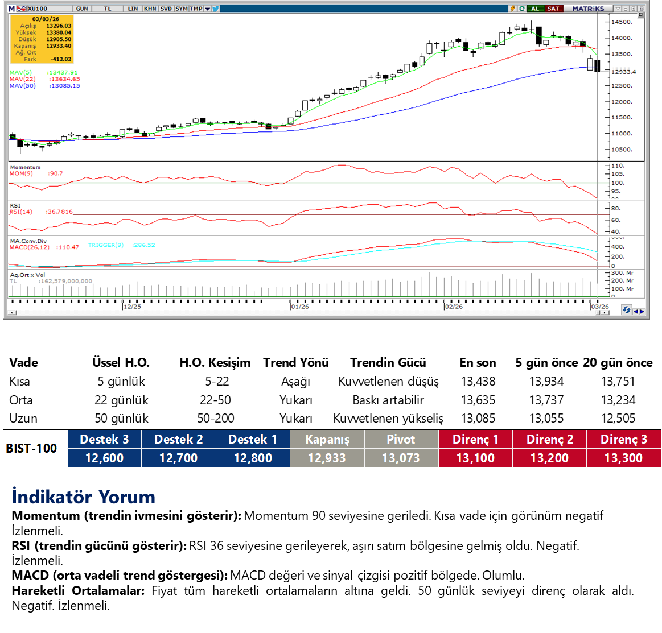Click the lightning bolt icon
Viewport: 662px width, 633px height.
tap(513, 9)
